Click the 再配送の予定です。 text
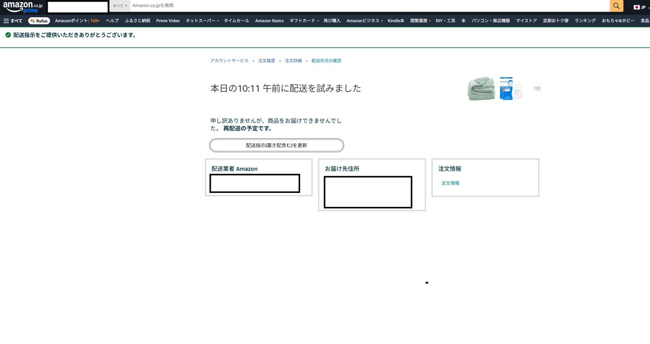 click(x=248, y=129)
